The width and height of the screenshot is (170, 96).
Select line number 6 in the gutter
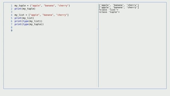[x=12, y=21]
